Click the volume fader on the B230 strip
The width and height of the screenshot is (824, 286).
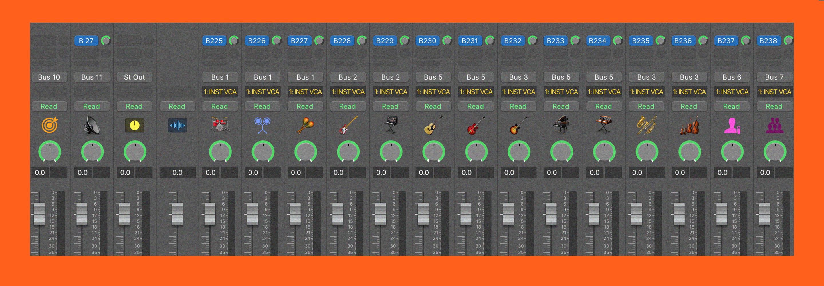pyautogui.click(x=423, y=214)
